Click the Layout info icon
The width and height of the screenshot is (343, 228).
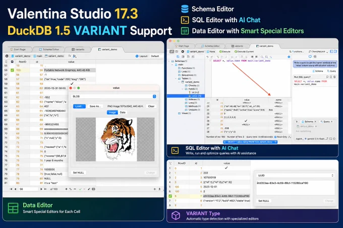pos(137,56)
